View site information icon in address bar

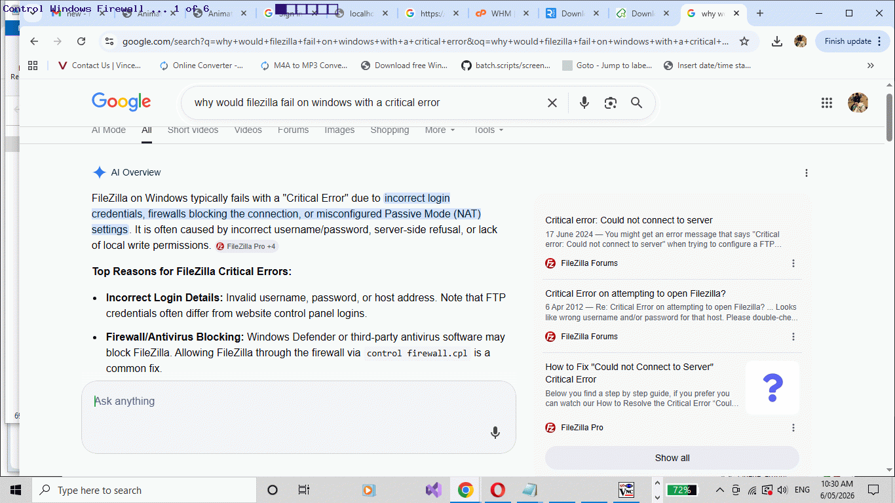coord(109,41)
